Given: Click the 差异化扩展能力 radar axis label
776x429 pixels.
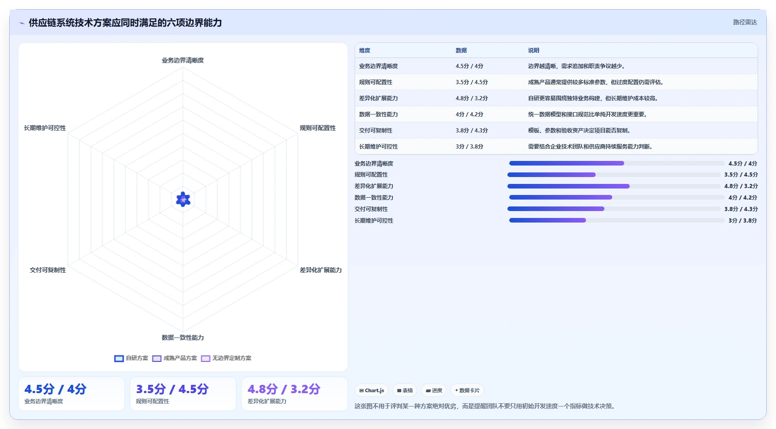Looking at the screenshot, I should 321,270.
